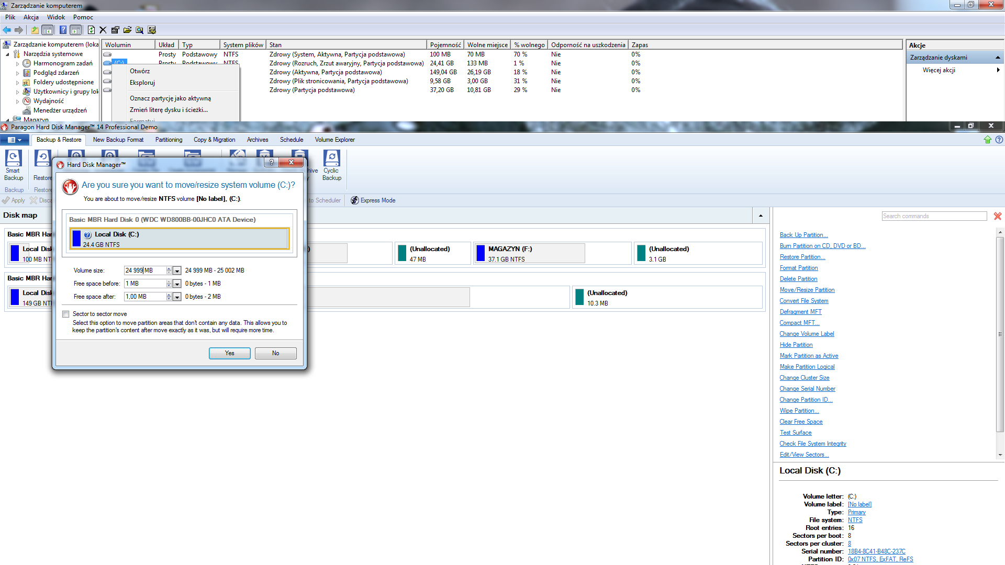This screenshot has height=565, width=1005.
Task: Increase Volume size with the stepper arrows
Action: [x=169, y=268]
